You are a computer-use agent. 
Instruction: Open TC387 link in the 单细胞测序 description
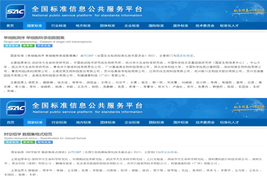pyautogui.click(x=88, y=55)
